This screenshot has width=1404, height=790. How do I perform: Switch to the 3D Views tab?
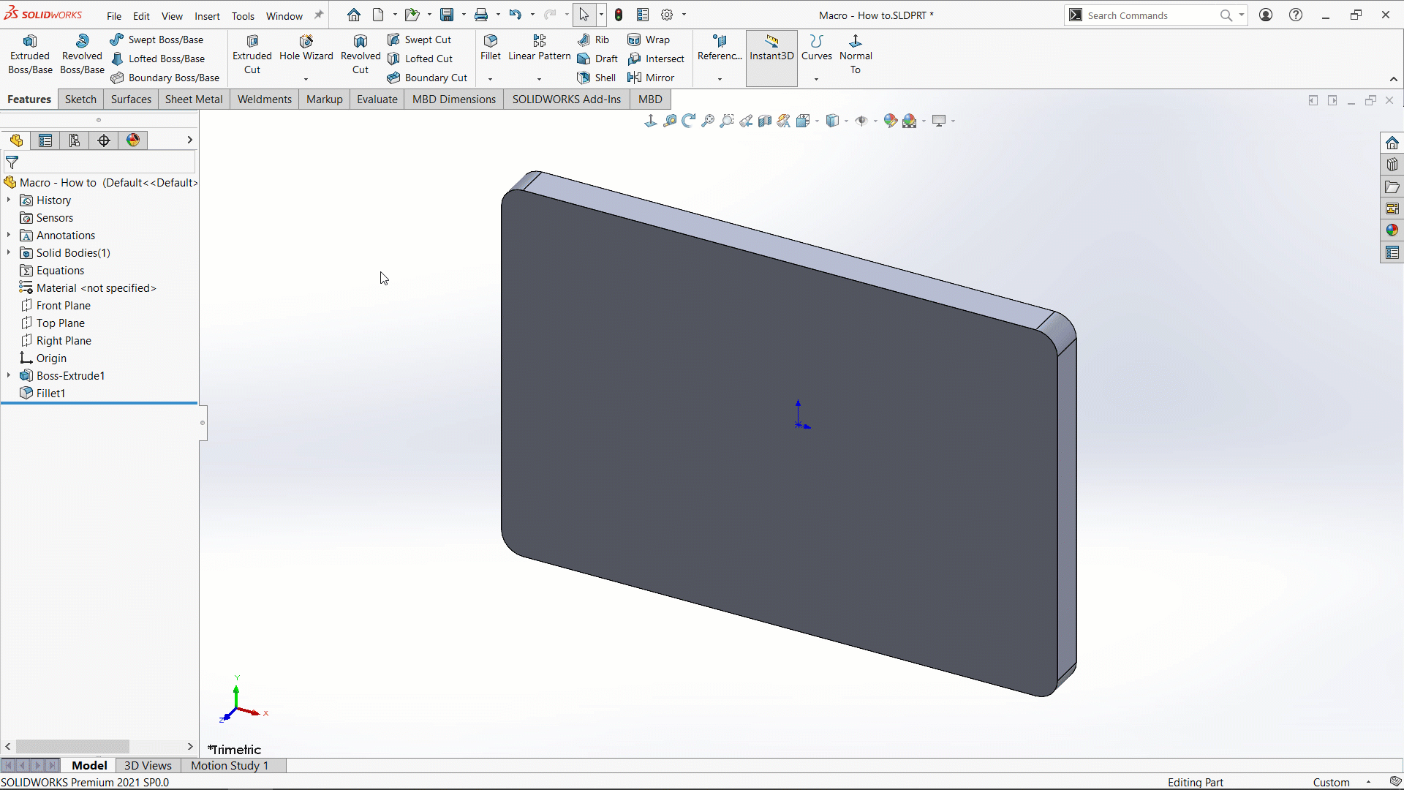click(x=148, y=765)
